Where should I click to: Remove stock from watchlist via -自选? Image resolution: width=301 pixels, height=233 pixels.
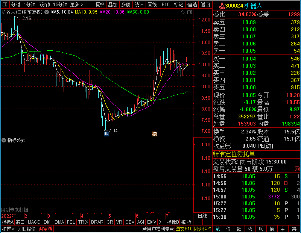click(192, 5)
